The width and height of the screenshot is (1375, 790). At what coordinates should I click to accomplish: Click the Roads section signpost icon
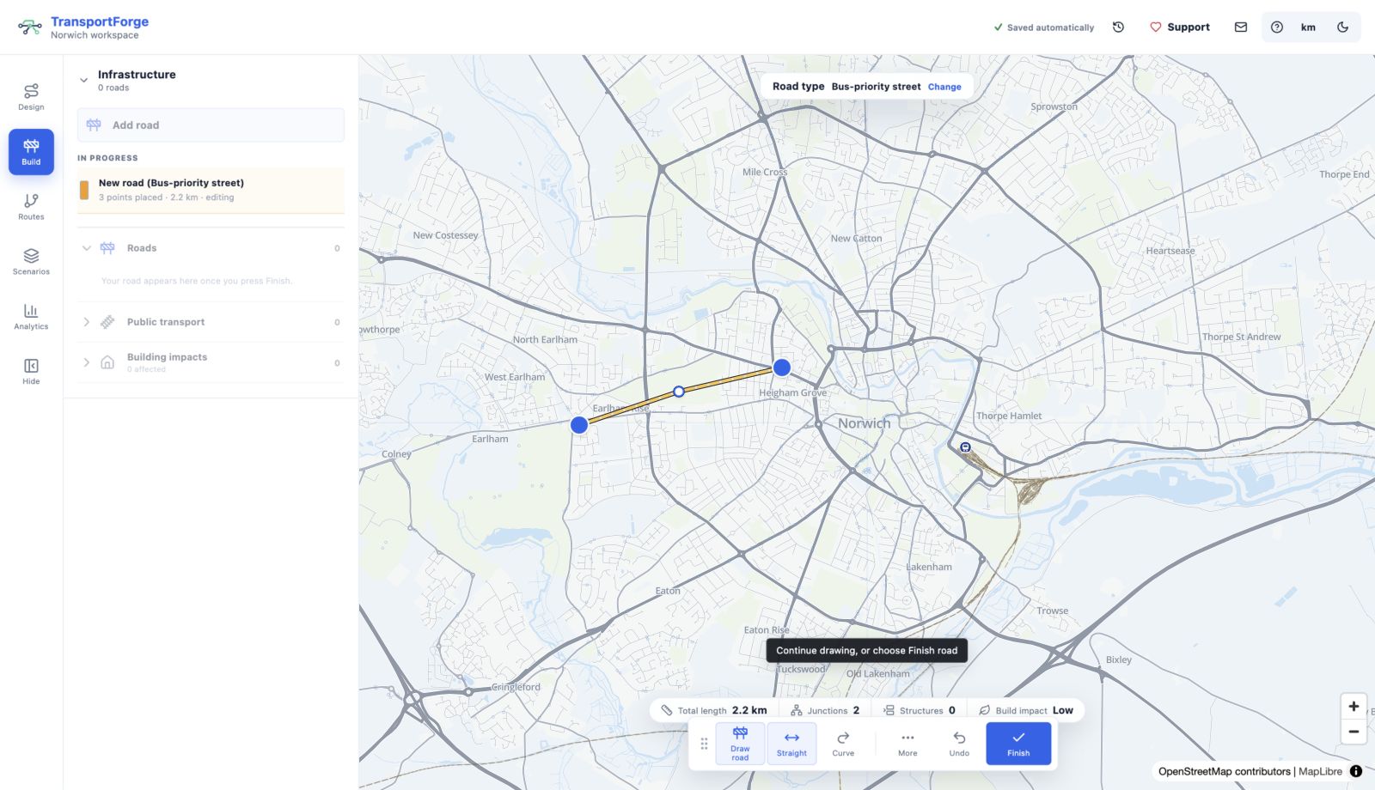[107, 248]
